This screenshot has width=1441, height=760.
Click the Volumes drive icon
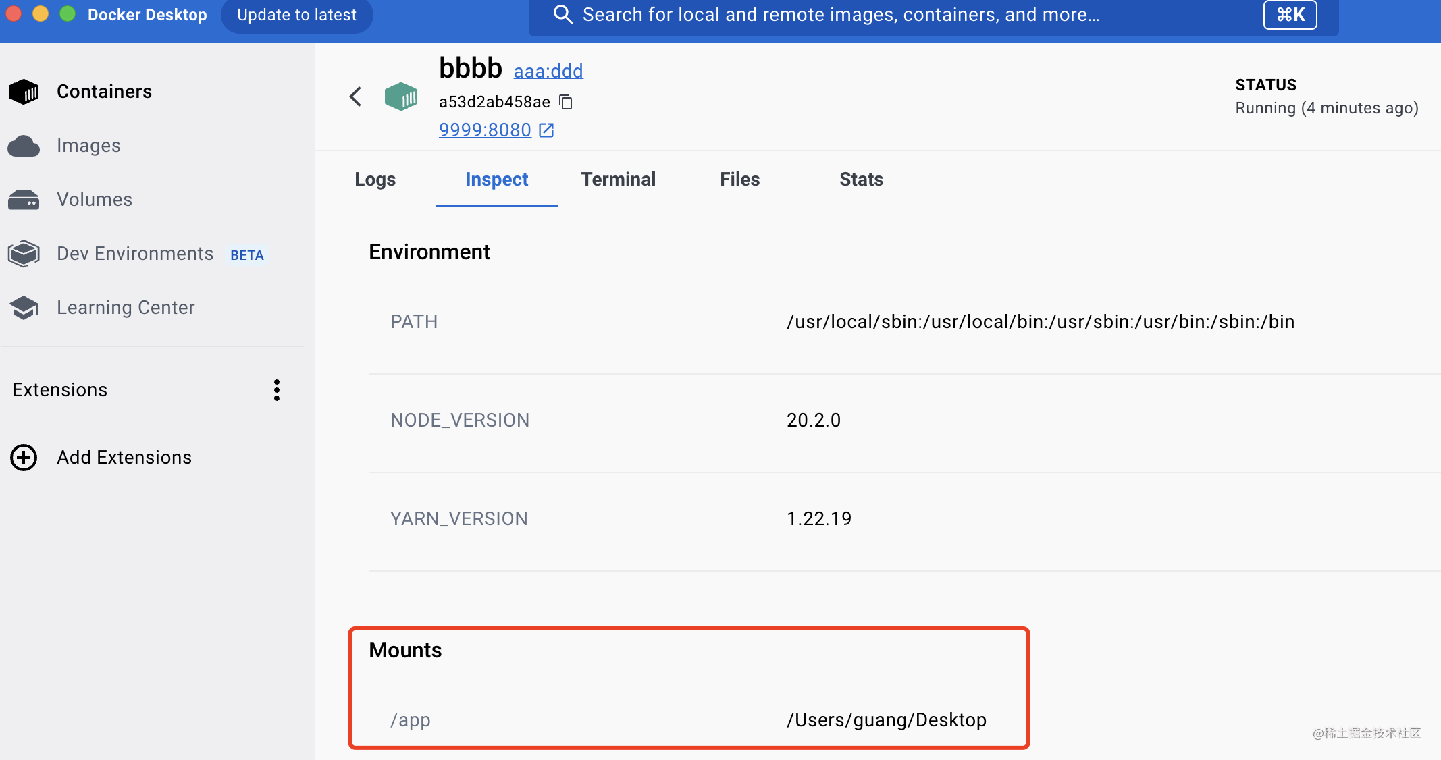24,200
